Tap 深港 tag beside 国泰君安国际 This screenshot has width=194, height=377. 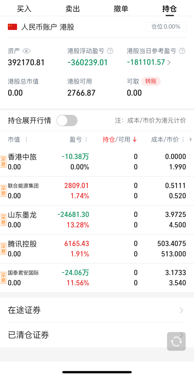pos(3,278)
